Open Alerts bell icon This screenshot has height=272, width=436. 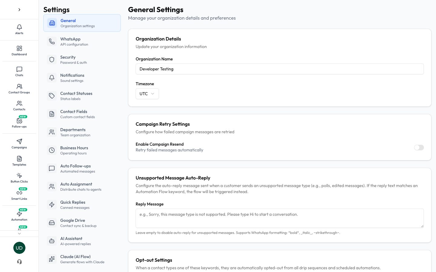19,27
